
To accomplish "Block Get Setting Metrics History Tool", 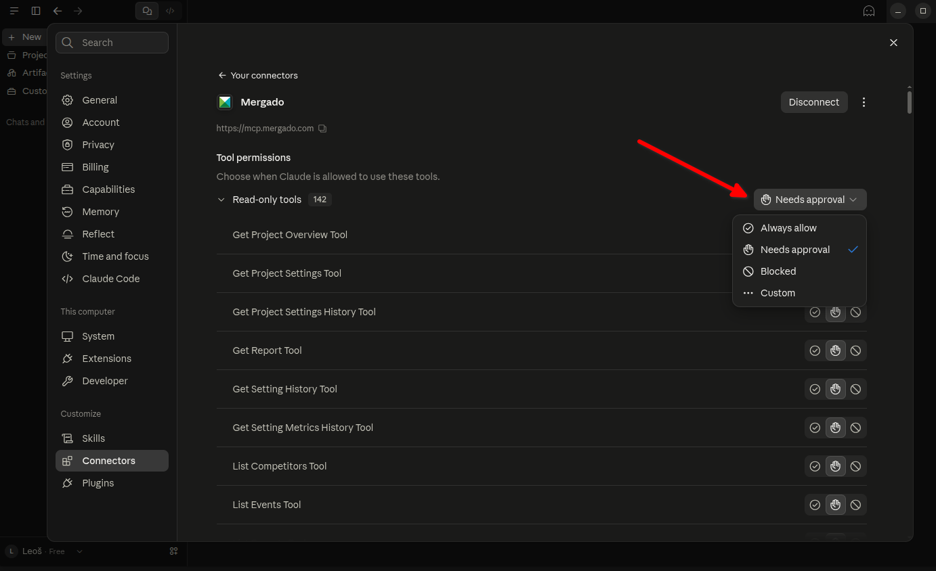I will pyautogui.click(x=856, y=428).
